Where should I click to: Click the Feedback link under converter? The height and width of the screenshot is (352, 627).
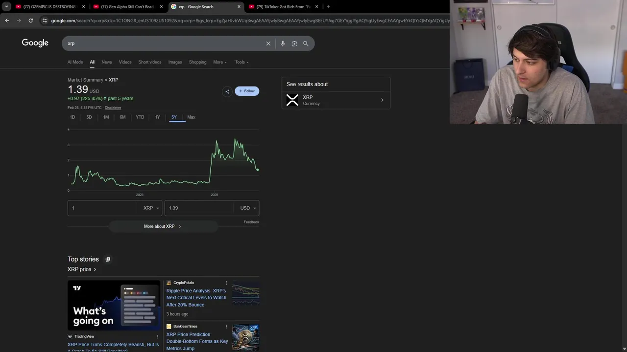tap(251, 222)
